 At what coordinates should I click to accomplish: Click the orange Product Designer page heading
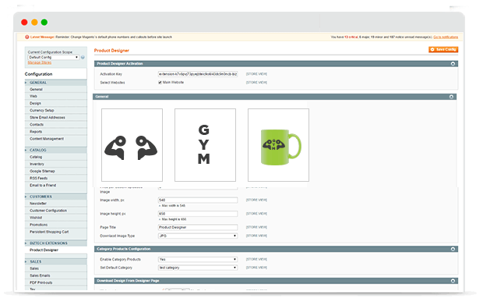coord(111,51)
